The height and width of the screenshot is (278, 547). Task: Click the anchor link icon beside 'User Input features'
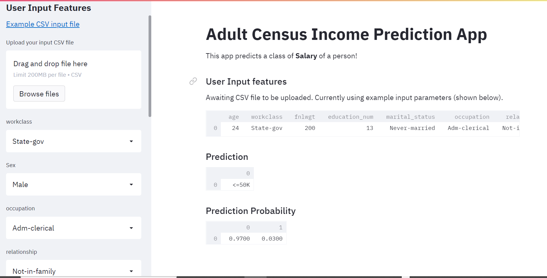[x=193, y=81]
